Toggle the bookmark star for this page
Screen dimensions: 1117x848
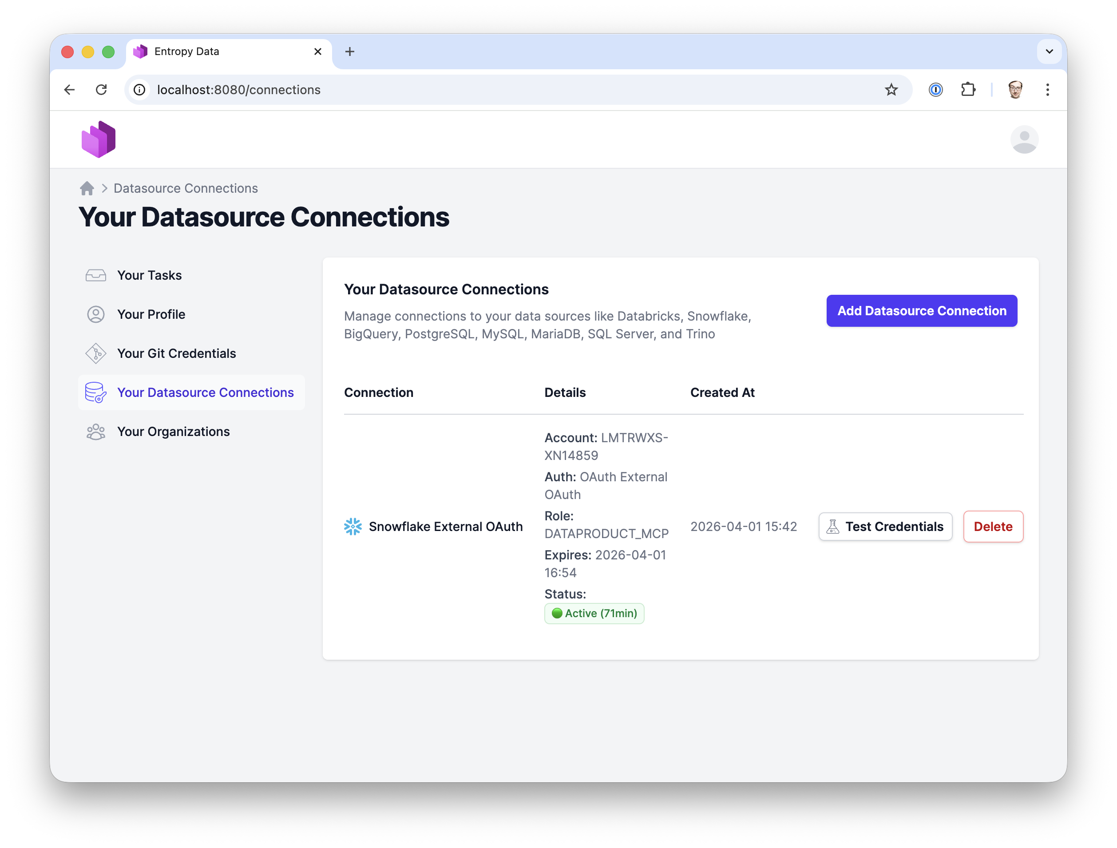(891, 89)
